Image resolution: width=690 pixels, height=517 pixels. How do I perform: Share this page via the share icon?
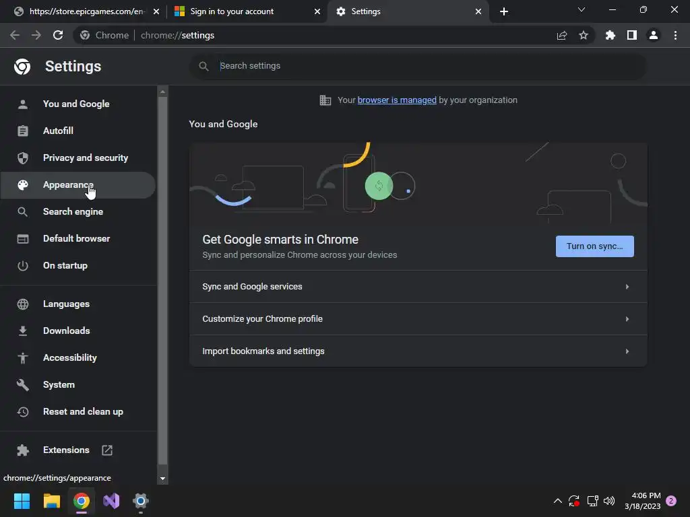562,35
